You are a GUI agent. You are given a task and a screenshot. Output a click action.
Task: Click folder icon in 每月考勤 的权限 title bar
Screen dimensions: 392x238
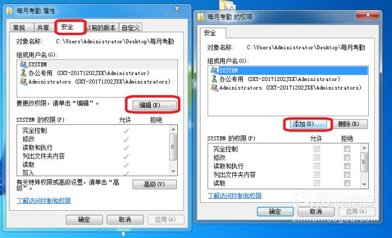(x=201, y=17)
